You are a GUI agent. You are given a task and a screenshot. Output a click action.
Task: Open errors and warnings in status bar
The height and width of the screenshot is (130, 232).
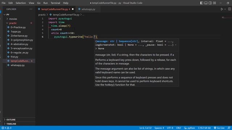7,128
